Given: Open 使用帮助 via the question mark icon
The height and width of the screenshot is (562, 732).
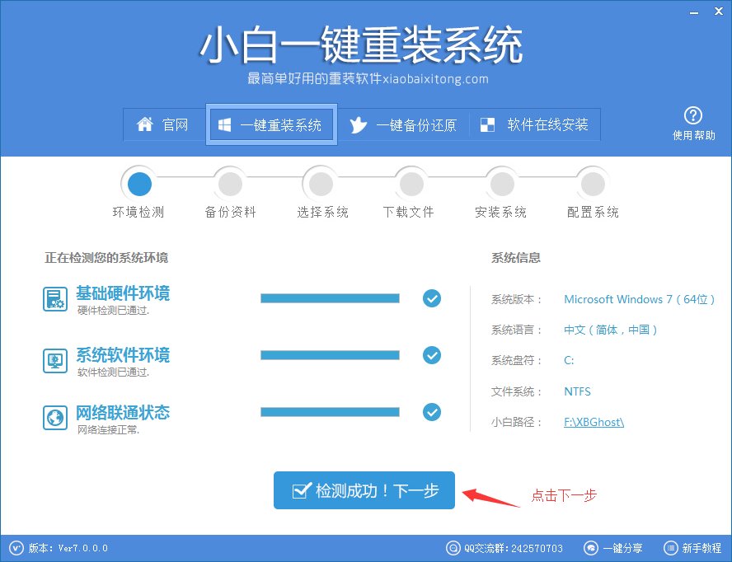Looking at the screenshot, I should (694, 115).
